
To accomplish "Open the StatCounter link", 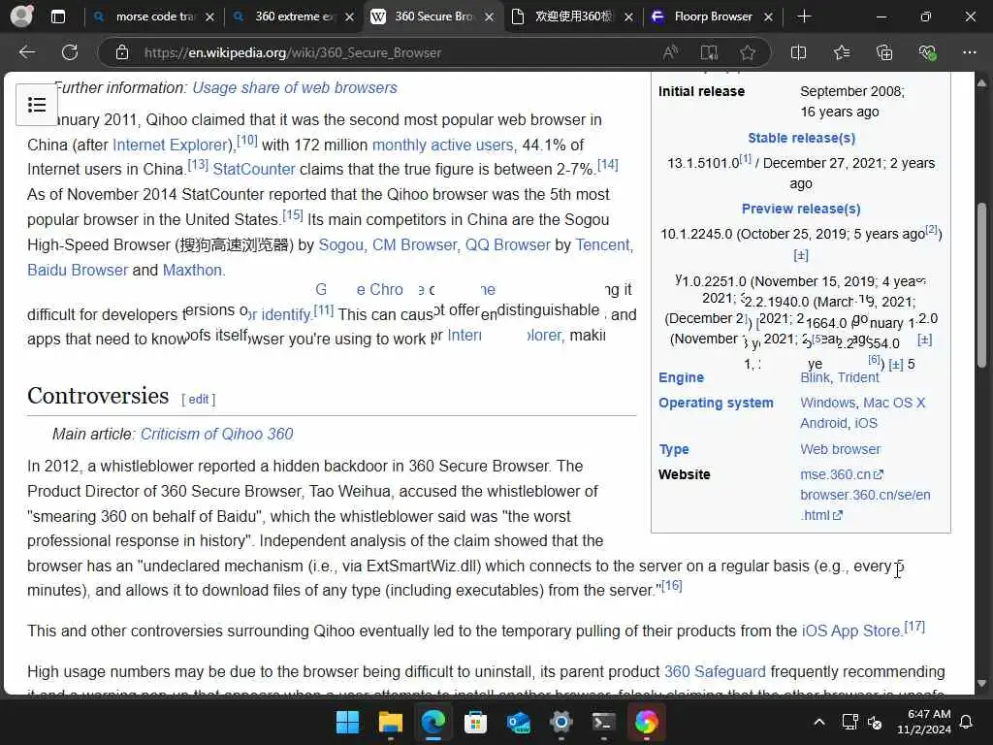I will click(x=254, y=169).
